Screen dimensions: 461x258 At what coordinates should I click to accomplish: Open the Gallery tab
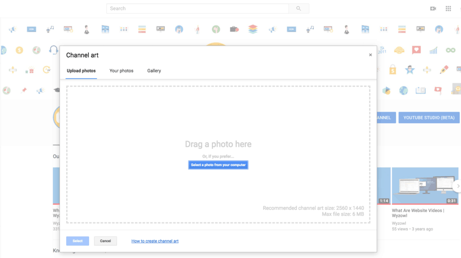154,71
